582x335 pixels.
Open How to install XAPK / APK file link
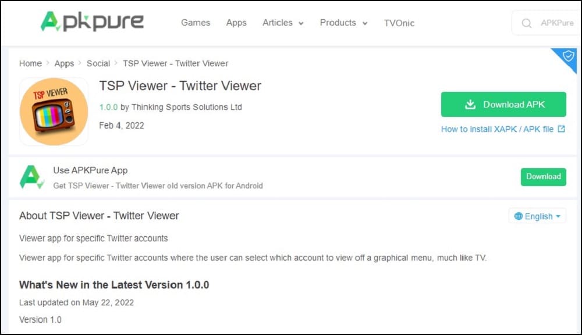tap(498, 129)
